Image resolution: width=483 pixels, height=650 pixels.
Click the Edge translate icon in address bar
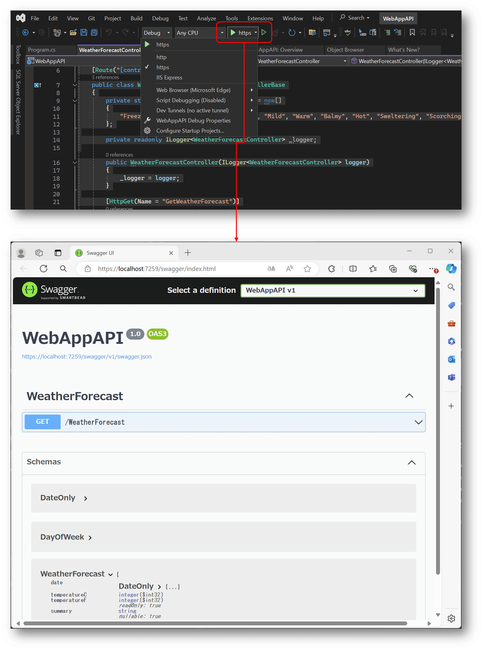click(x=271, y=269)
